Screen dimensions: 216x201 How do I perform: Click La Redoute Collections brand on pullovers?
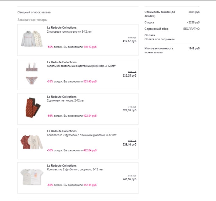click(x=62, y=27)
